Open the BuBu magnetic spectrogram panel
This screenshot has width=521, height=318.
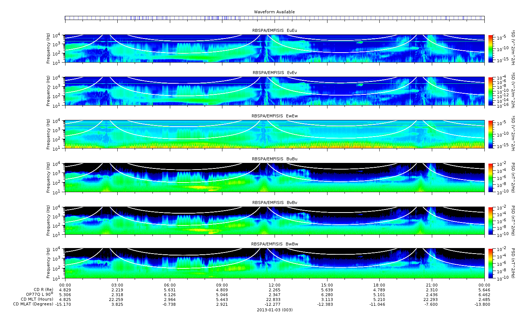(274, 177)
